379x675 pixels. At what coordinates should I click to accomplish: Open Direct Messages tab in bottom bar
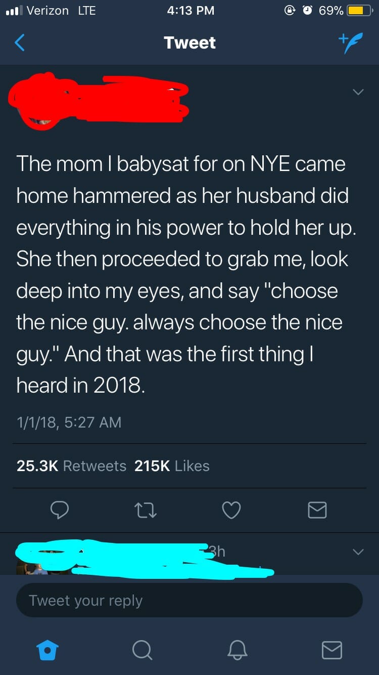point(331,650)
